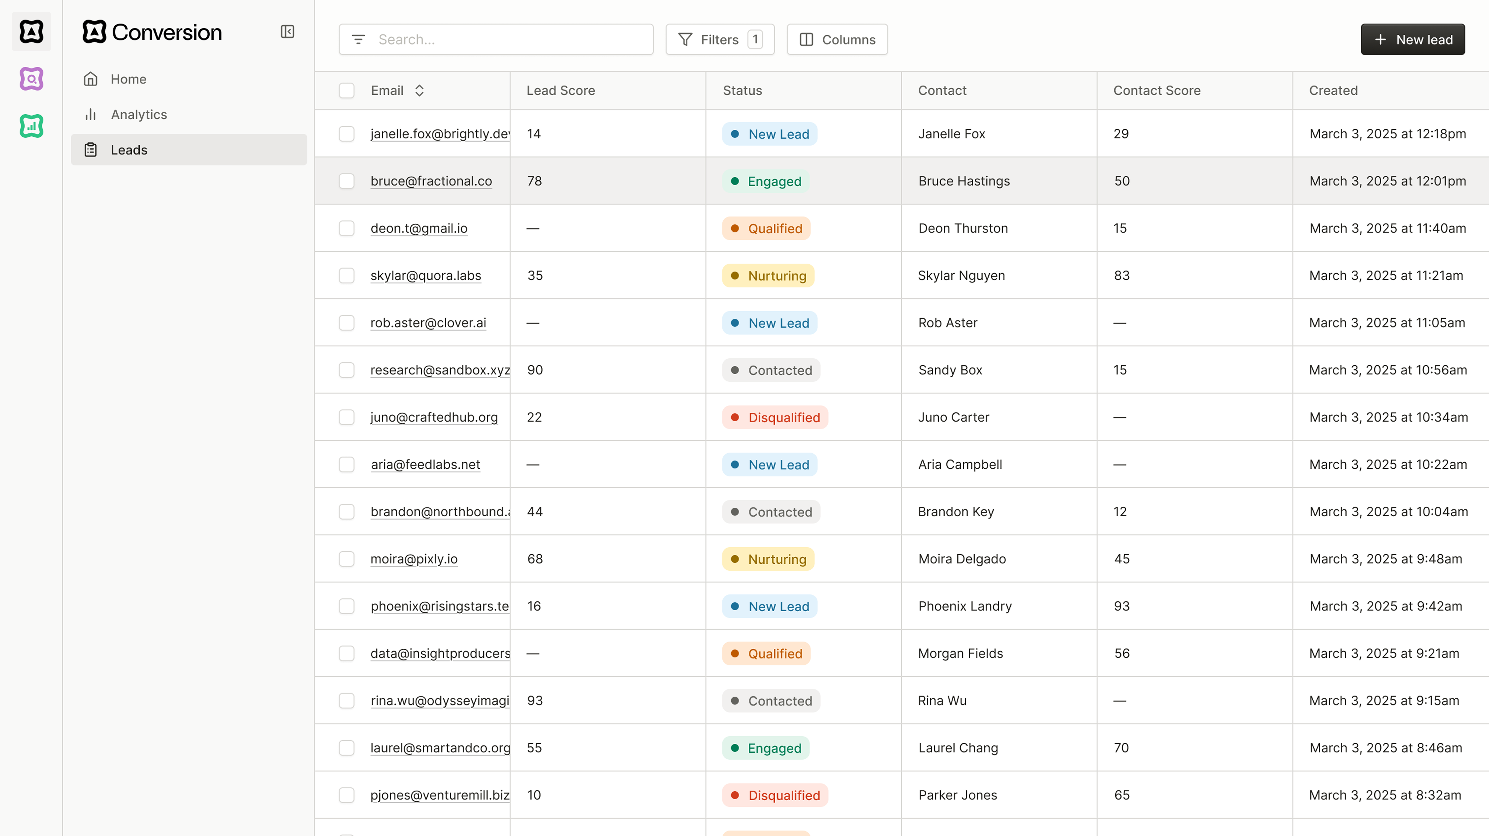This screenshot has width=1489, height=836.
Task: Open the green chart app icon
Action: (x=31, y=125)
